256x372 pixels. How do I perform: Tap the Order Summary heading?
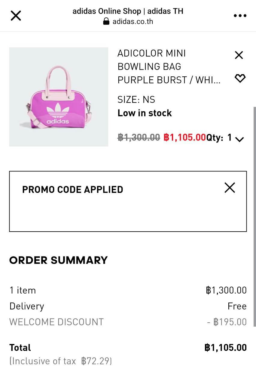click(x=58, y=260)
